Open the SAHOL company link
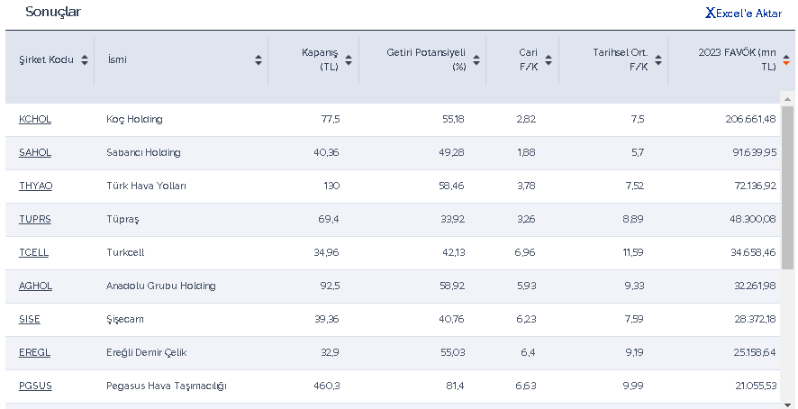The image size is (798, 409). [x=35, y=152]
